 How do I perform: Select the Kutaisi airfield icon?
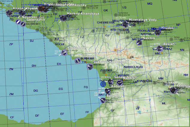120,82
